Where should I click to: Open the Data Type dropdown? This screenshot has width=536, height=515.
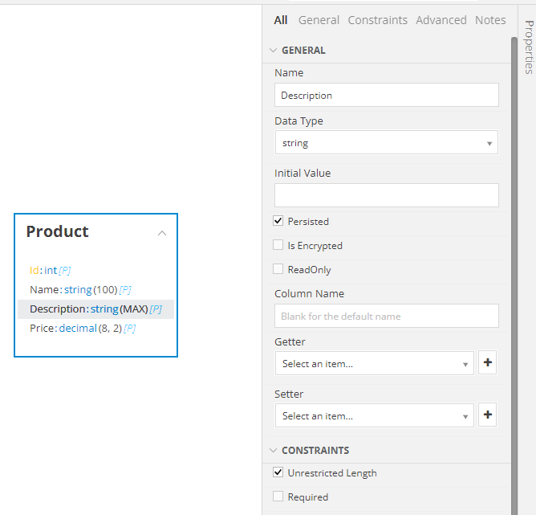tap(386, 143)
